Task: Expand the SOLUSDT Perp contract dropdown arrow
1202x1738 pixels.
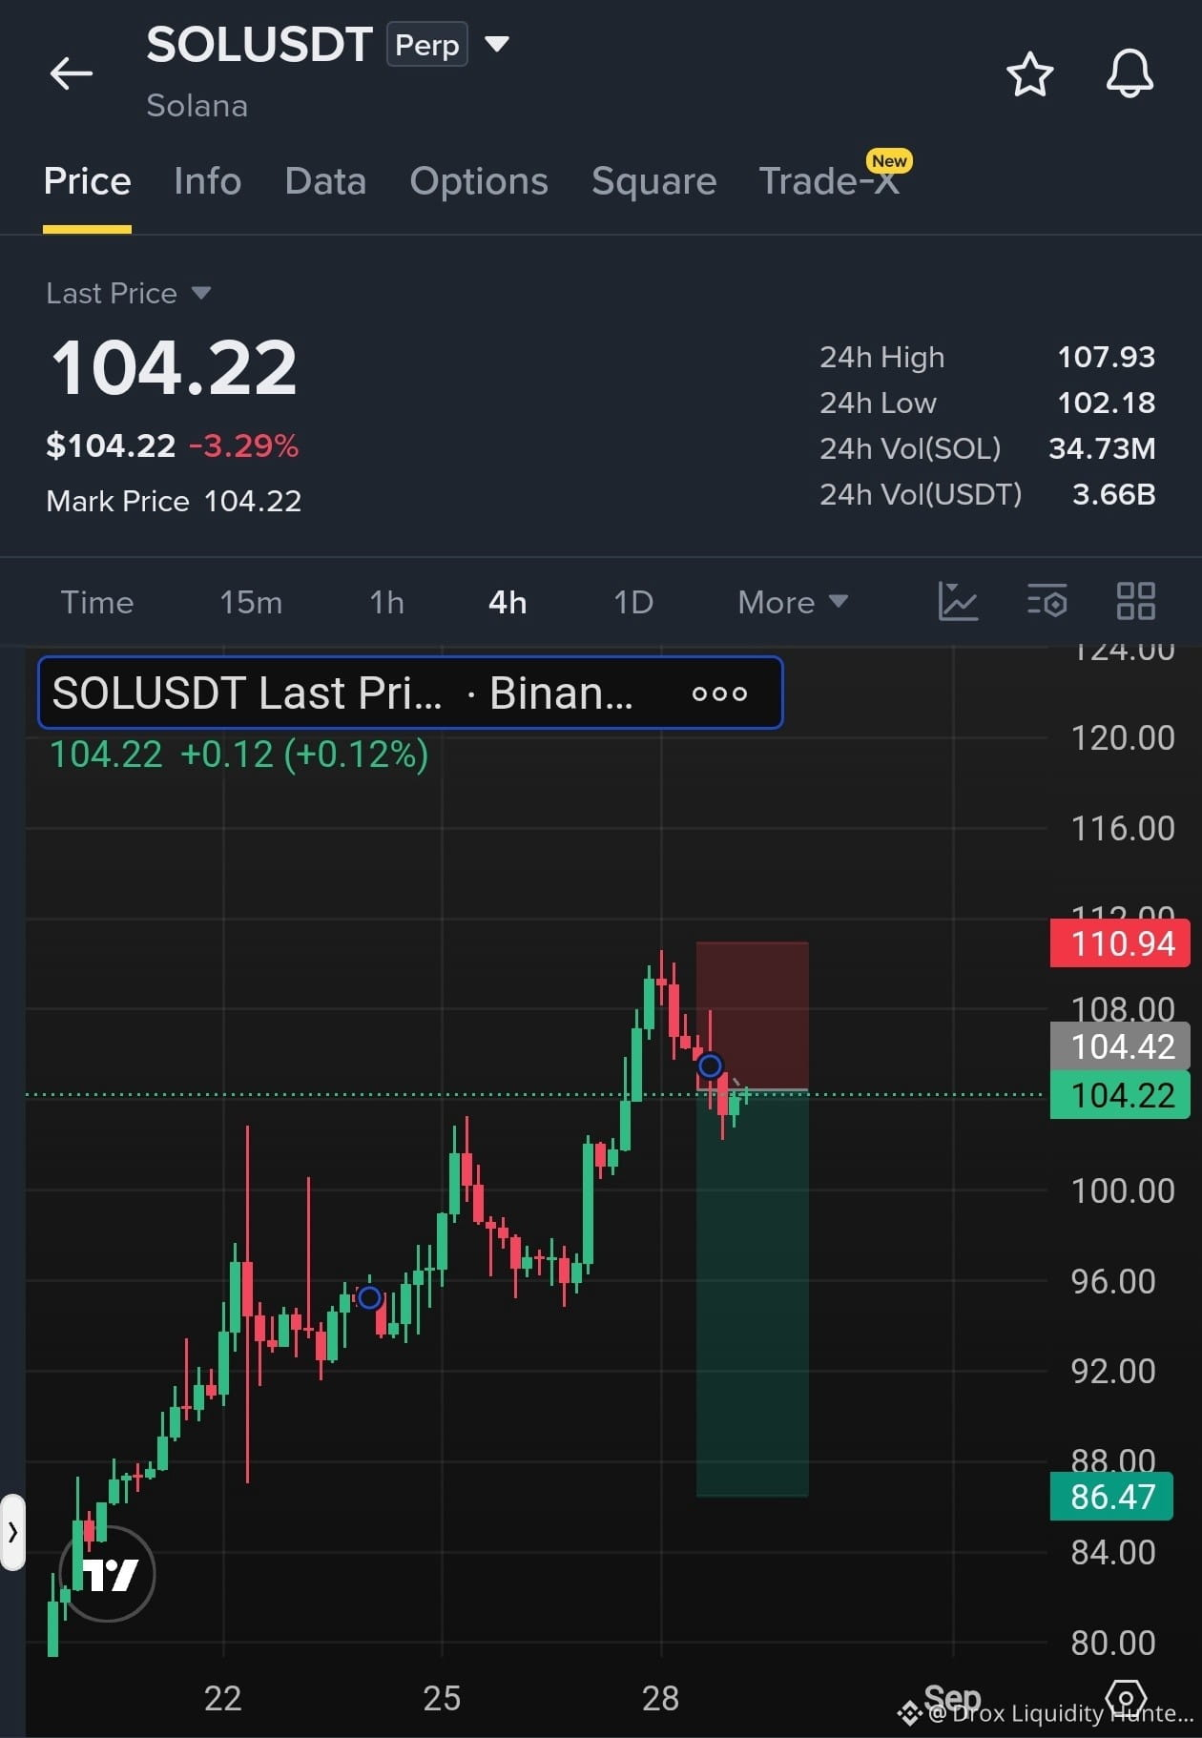Action: click(497, 44)
